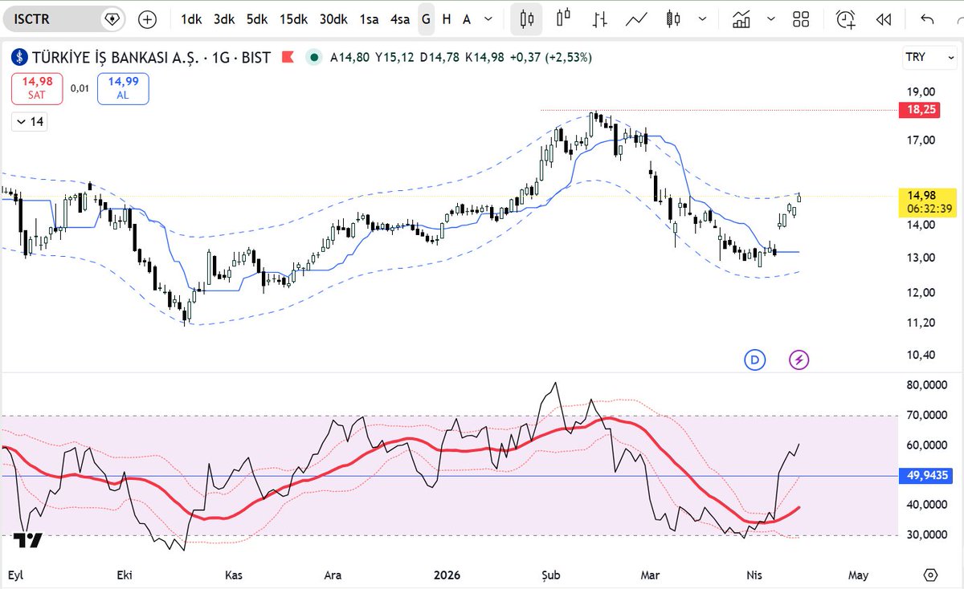Click the purple lightning bolt event icon

[799, 360]
